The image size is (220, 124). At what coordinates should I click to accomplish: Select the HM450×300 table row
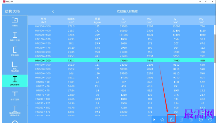121,65
